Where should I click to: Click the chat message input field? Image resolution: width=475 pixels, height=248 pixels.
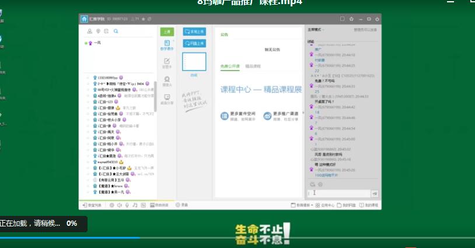tap(338, 193)
